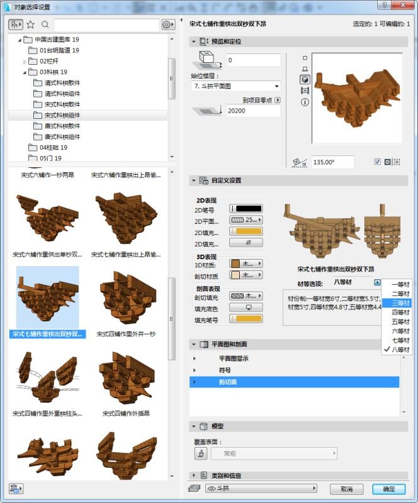This screenshot has height=503, width=418.
Task: Select the 唐式枓栱组件 folder
Action: [62, 136]
